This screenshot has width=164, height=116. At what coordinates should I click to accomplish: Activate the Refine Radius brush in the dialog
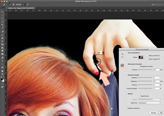122,65
